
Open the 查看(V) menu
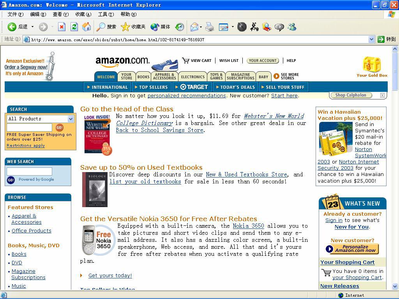[60, 14]
